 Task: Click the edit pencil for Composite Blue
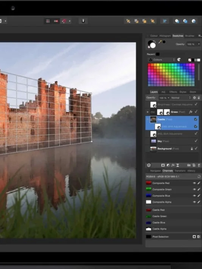tap(199, 195)
